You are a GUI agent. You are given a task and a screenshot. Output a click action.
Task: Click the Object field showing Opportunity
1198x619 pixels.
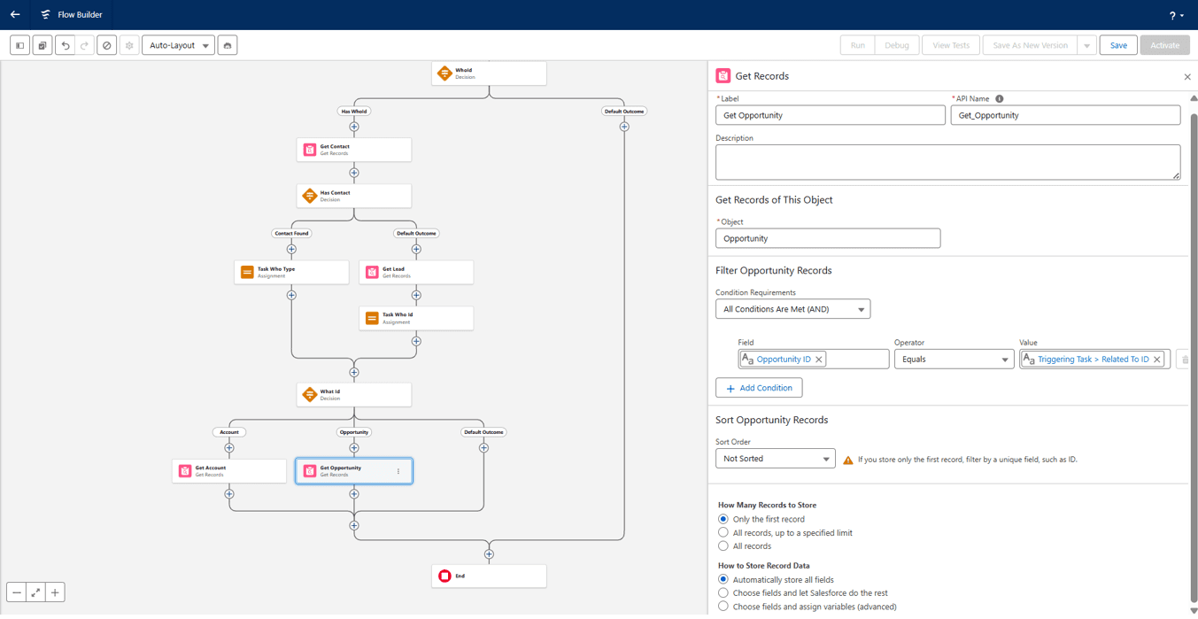[x=828, y=238]
